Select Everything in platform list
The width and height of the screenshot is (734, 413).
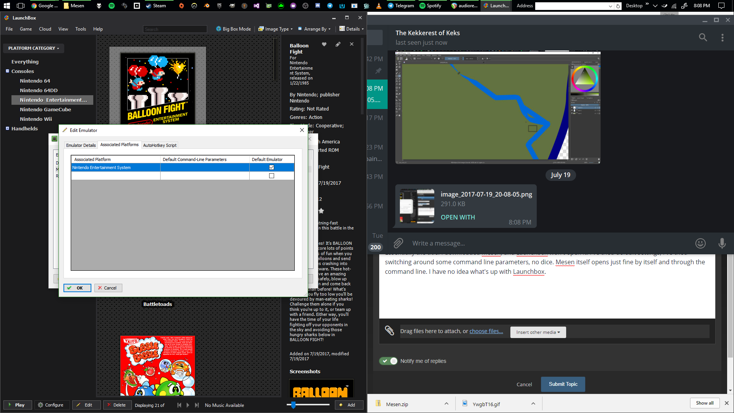point(25,62)
